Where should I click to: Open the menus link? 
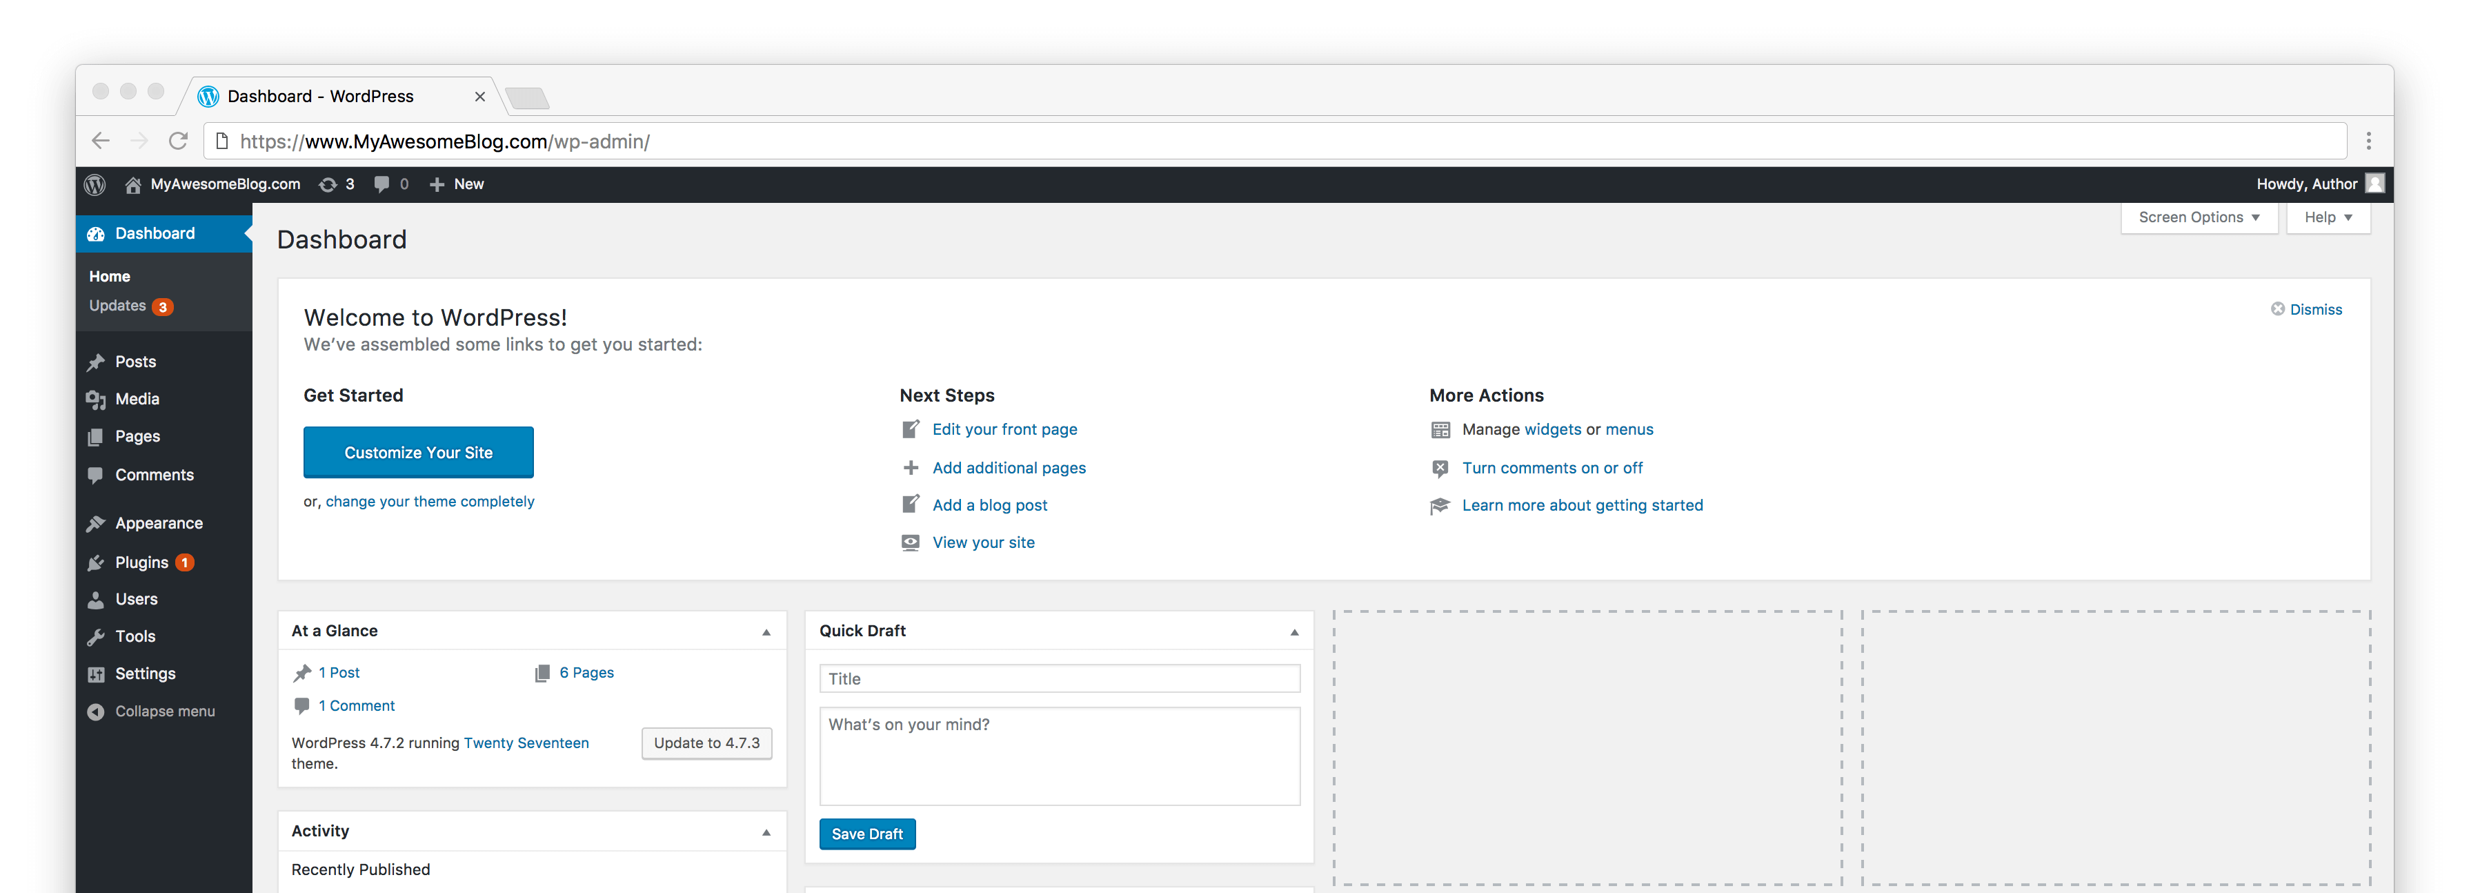tap(1629, 430)
